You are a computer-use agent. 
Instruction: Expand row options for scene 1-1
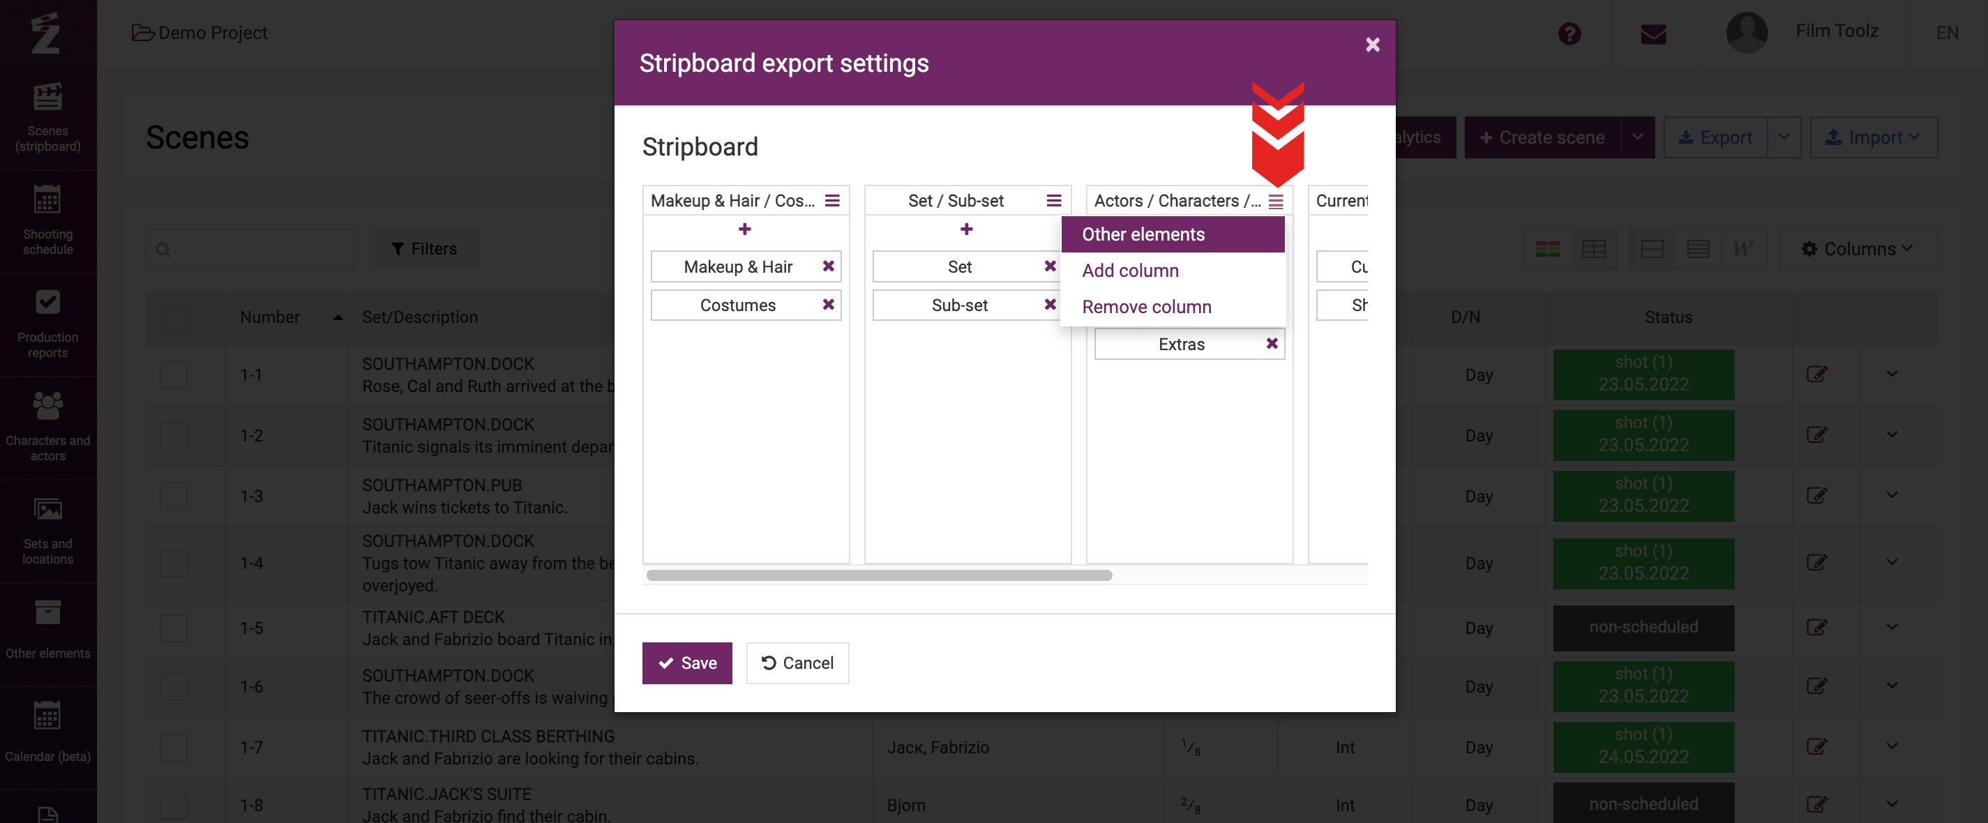tap(1892, 374)
